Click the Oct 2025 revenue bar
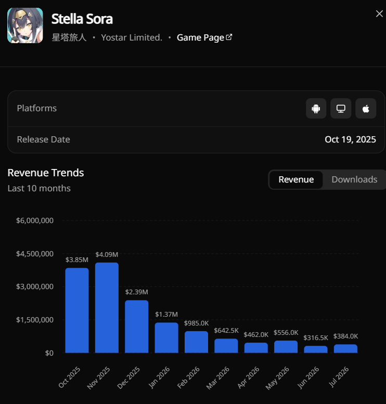This screenshot has height=404, width=386. tap(77, 310)
